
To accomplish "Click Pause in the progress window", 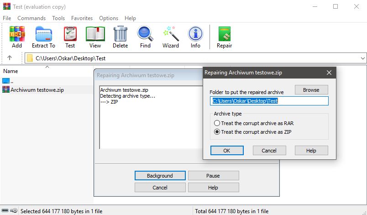I will 214,175.
